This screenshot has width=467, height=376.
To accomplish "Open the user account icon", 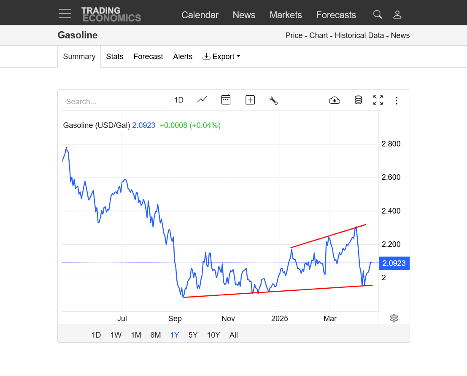I will (397, 15).
